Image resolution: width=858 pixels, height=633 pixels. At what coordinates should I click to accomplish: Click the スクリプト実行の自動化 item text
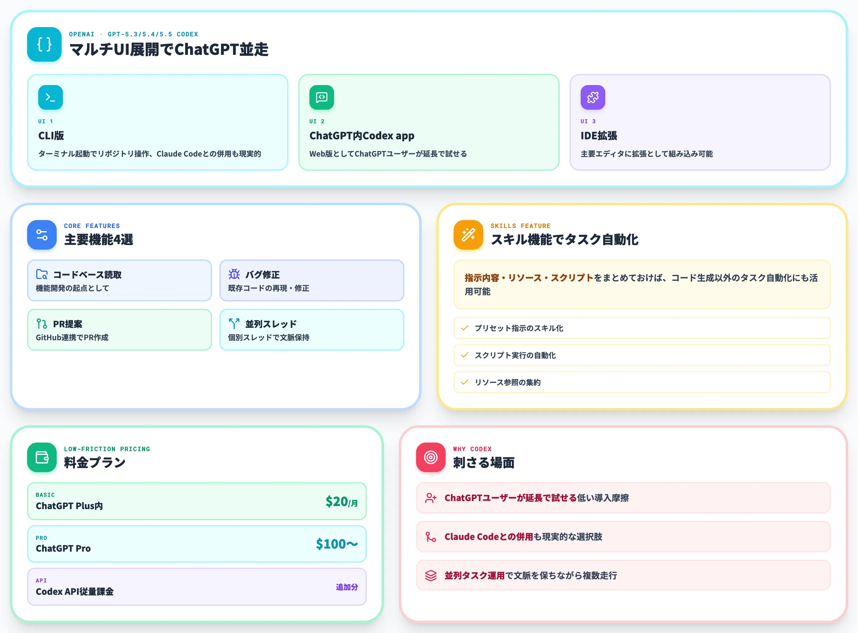pos(515,355)
